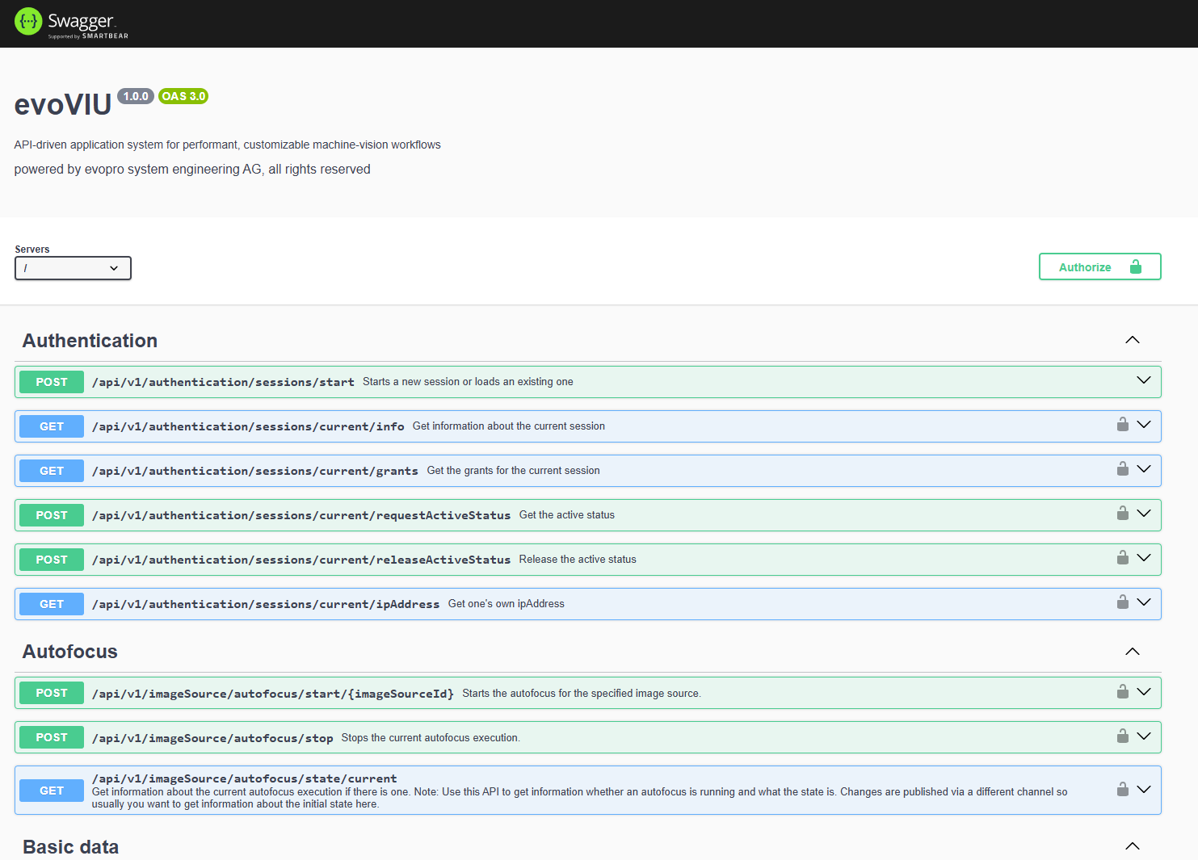Click lock icon on sessions/current/grants row
This screenshot has height=860, width=1198.
tap(1122, 469)
